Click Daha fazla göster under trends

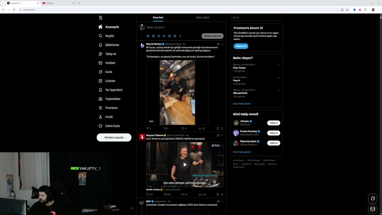pyautogui.click(x=242, y=104)
